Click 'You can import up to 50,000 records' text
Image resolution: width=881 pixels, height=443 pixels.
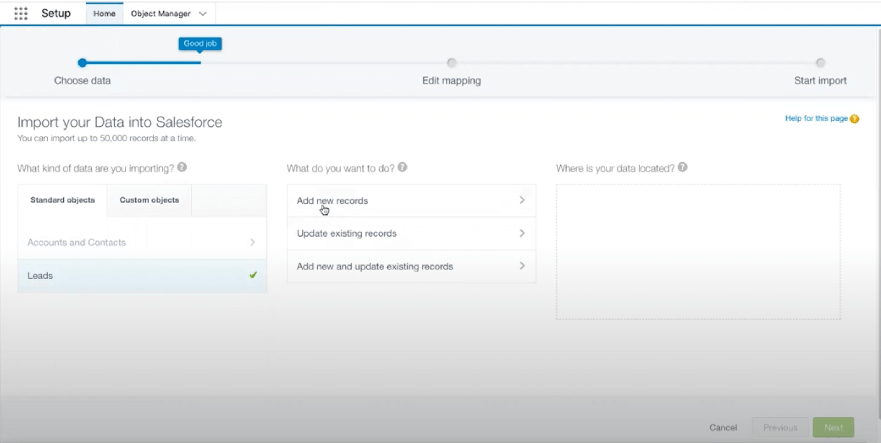pyautogui.click(x=106, y=138)
